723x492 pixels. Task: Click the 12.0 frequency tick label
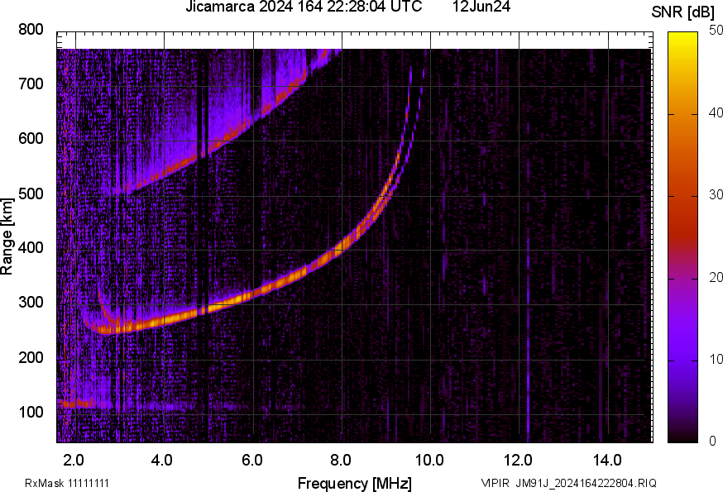click(519, 460)
